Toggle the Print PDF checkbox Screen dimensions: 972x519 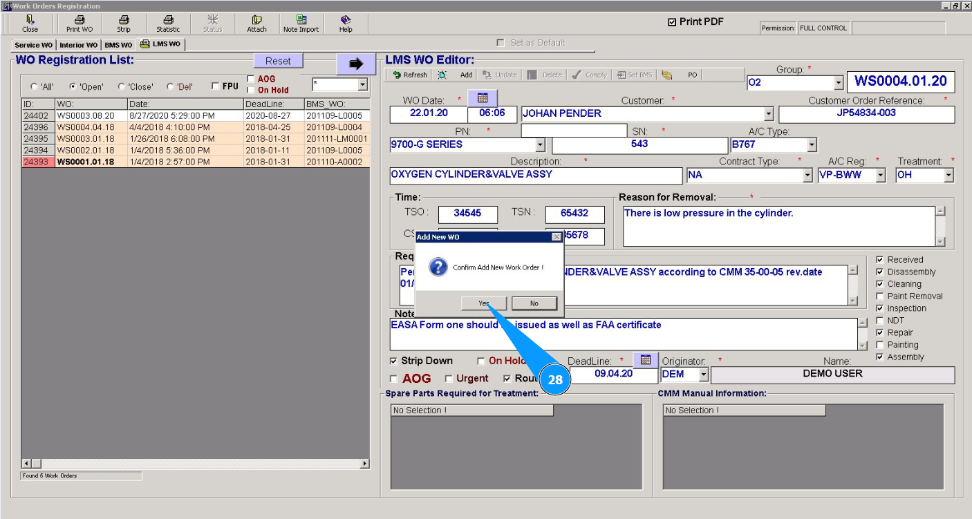(672, 22)
